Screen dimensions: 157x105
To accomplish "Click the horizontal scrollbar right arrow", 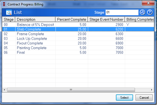I will pyautogui.click(x=152, y=90).
